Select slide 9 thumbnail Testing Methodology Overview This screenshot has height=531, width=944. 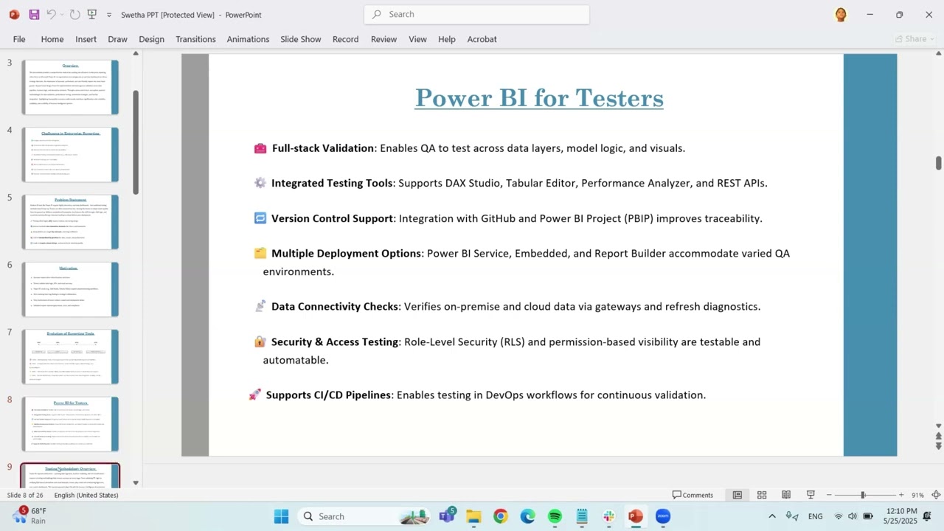pos(70,476)
